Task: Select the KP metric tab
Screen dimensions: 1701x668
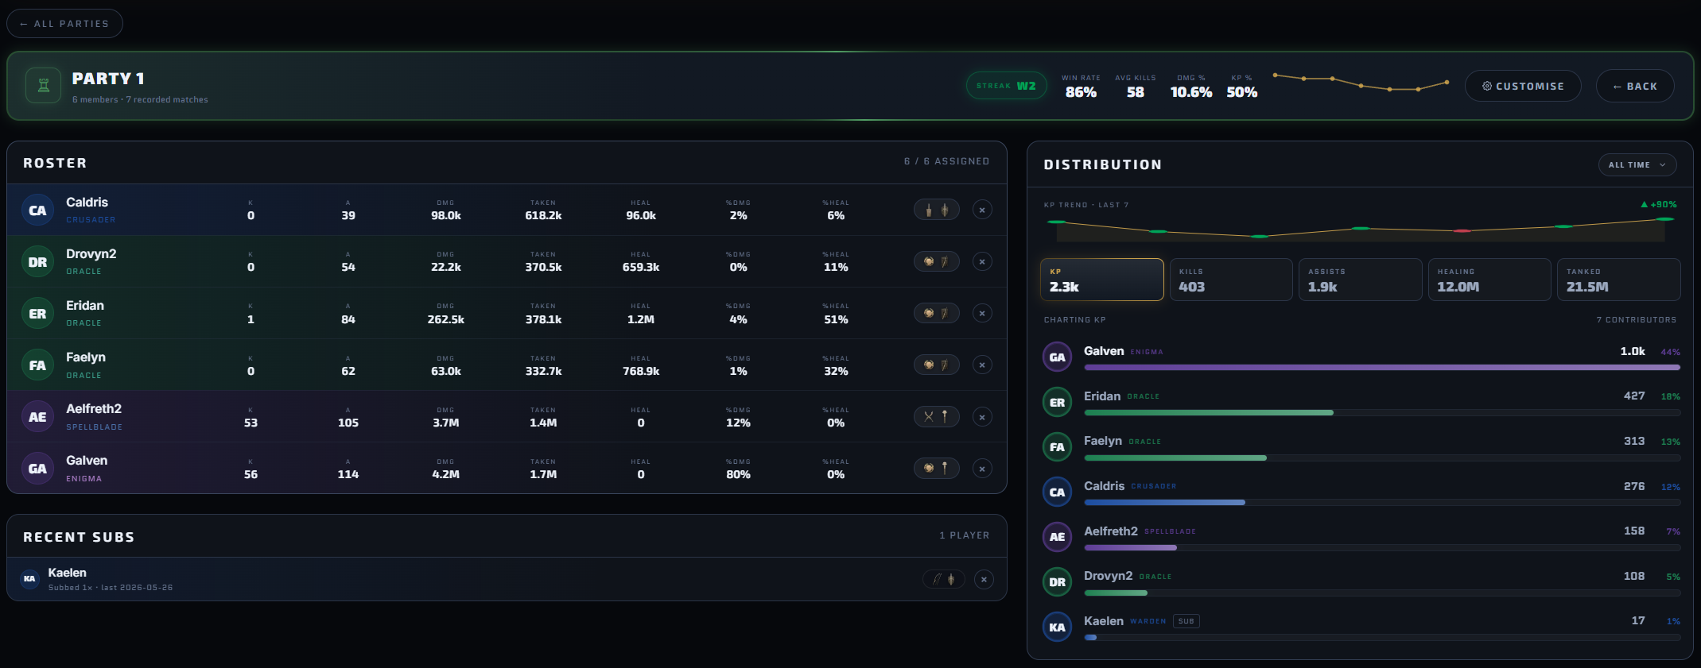Action: (1101, 280)
